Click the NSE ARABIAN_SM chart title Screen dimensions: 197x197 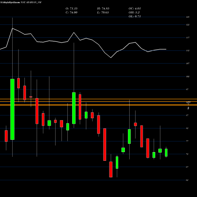31,2
